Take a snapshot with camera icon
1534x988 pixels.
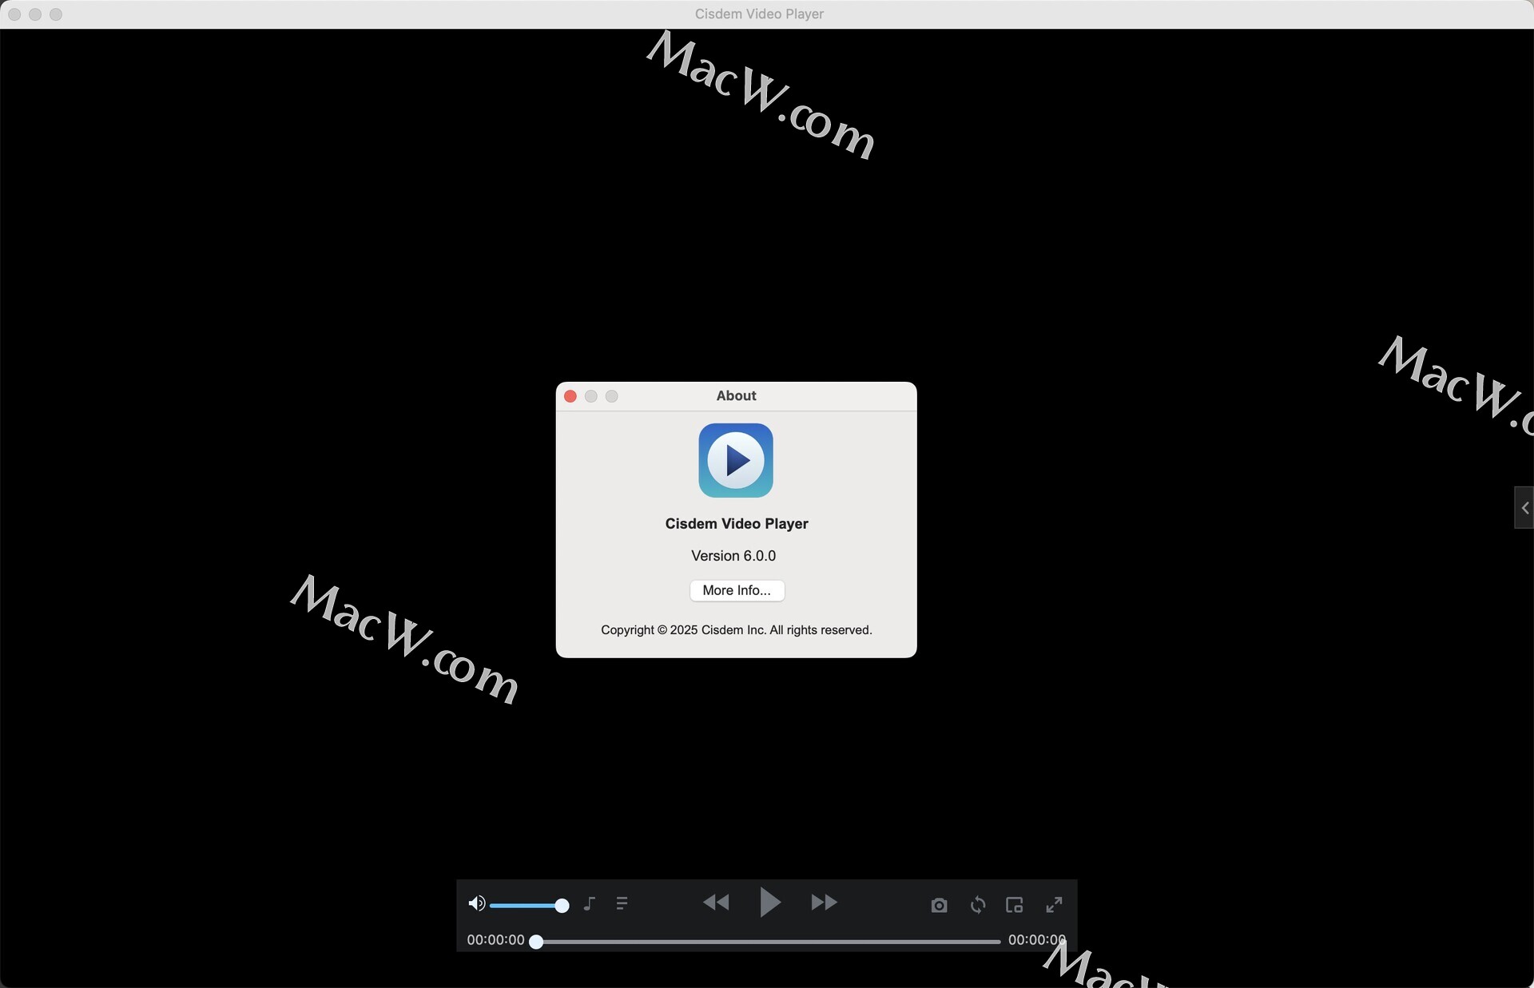(939, 905)
